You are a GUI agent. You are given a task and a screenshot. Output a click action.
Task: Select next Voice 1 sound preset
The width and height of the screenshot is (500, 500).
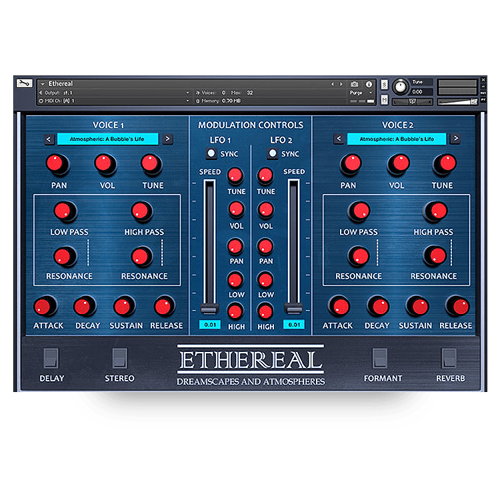click(168, 139)
